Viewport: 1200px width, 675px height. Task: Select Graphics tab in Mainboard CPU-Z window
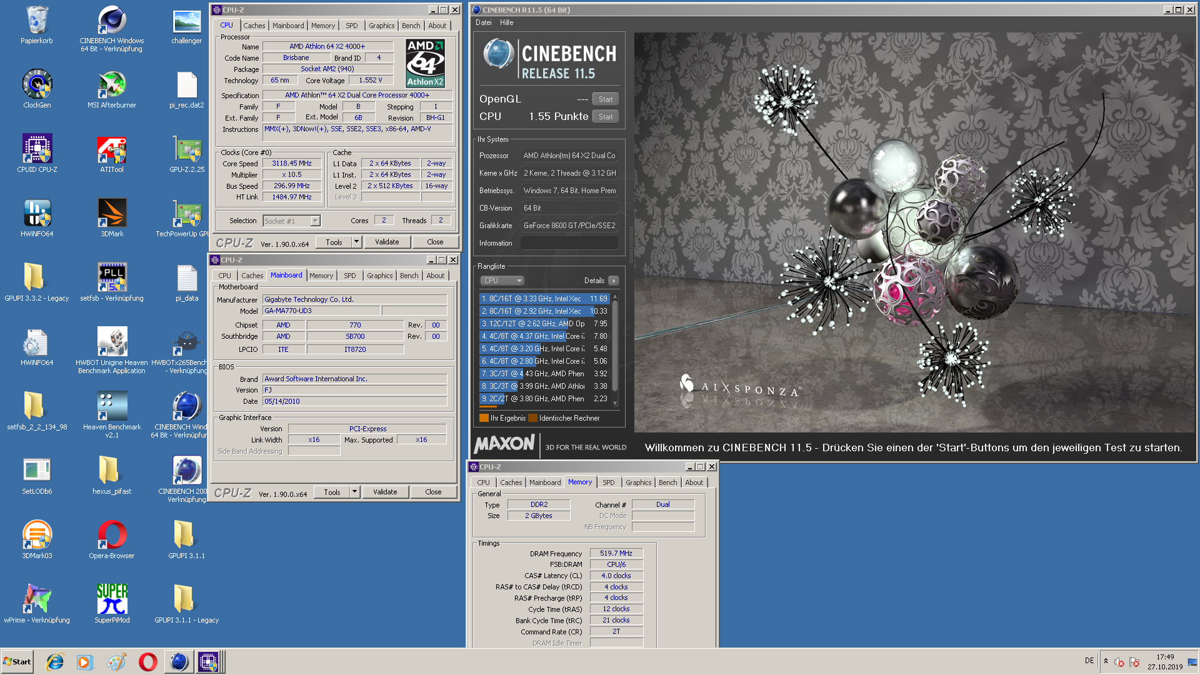click(379, 276)
